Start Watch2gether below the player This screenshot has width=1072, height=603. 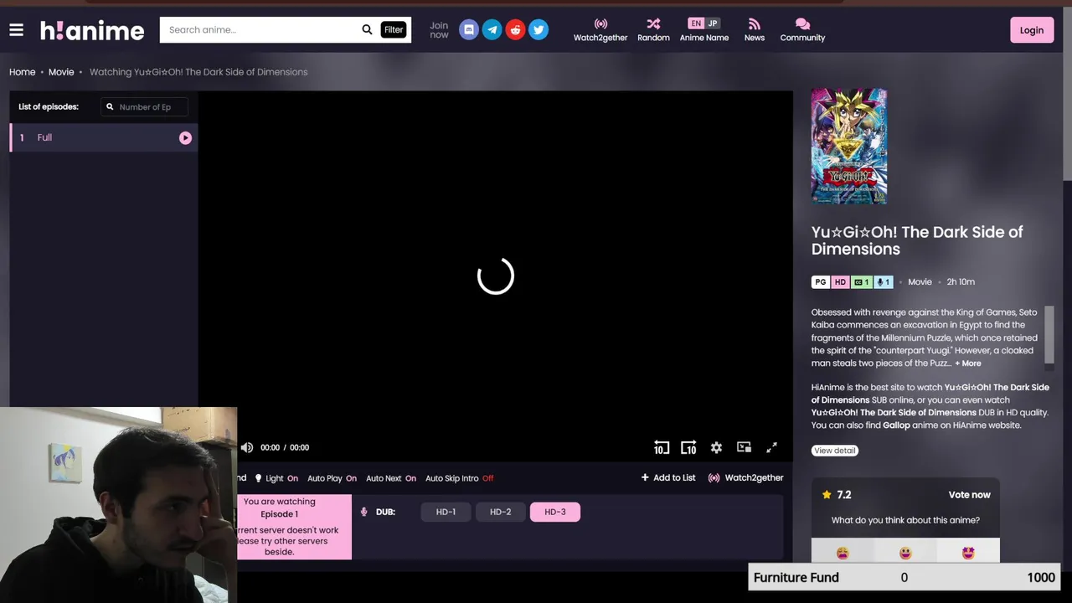click(745, 477)
